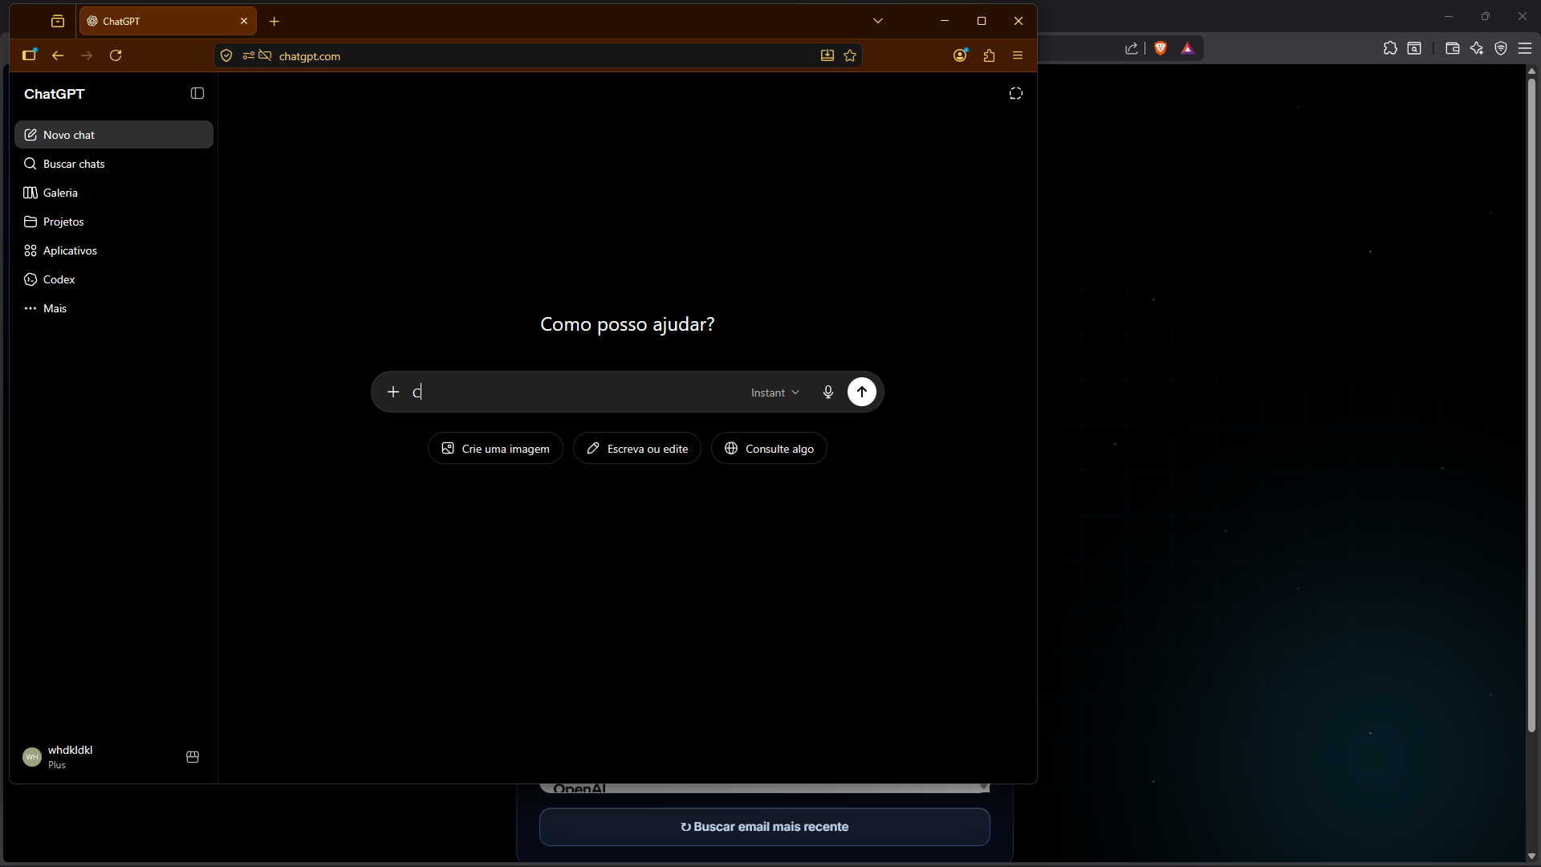
Task: Select the ChatGPT browser tab
Action: pyautogui.click(x=168, y=22)
